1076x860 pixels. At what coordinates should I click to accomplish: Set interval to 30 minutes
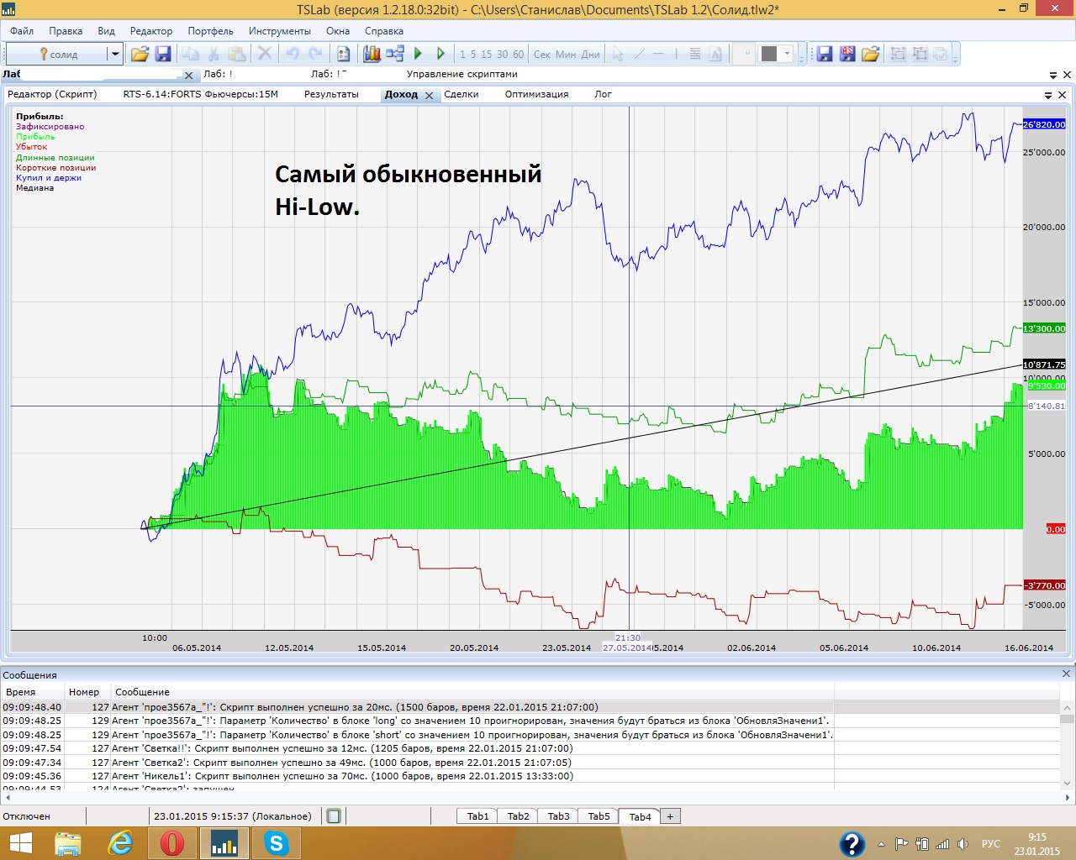pos(502,54)
